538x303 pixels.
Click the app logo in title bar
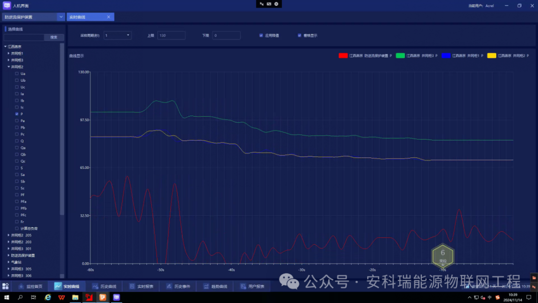7,5
